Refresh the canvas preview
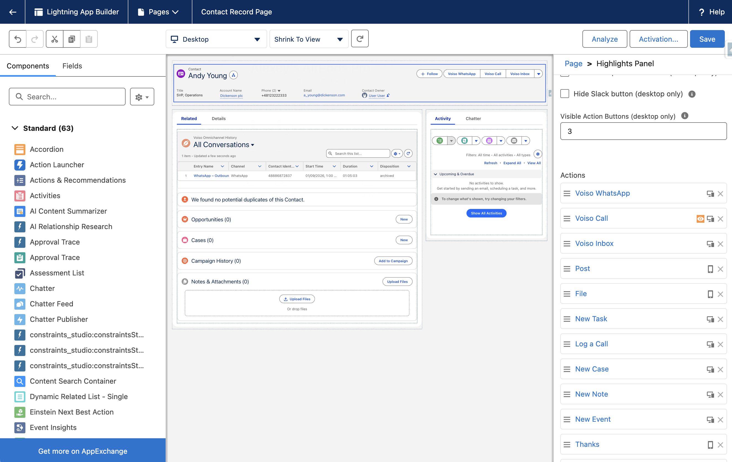This screenshot has width=732, height=462. [x=360, y=39]
